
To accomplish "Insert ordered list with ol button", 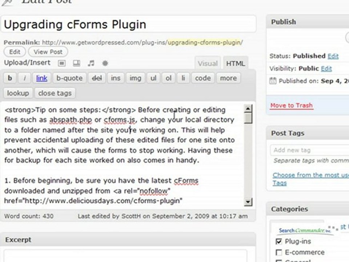I will coord(168,78).
